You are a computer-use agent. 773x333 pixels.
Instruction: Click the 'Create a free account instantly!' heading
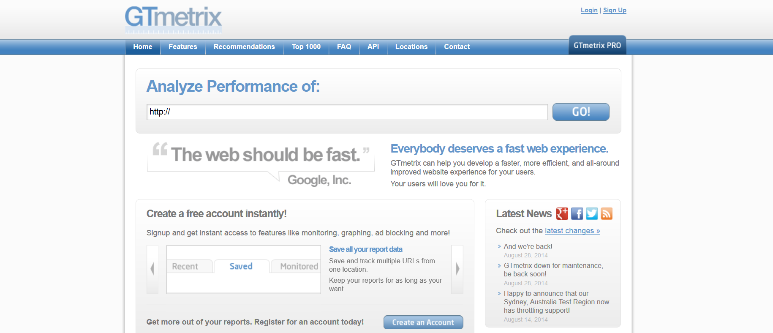(x=216, y=214)
